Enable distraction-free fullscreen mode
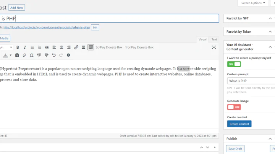This screenshot has width=275, height=154. point(214,48)
